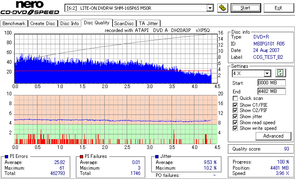Image resolution: width=295 pixels, height=179 pixels.
Task: Select the Disc Quality tab
Action: point(97,23)
